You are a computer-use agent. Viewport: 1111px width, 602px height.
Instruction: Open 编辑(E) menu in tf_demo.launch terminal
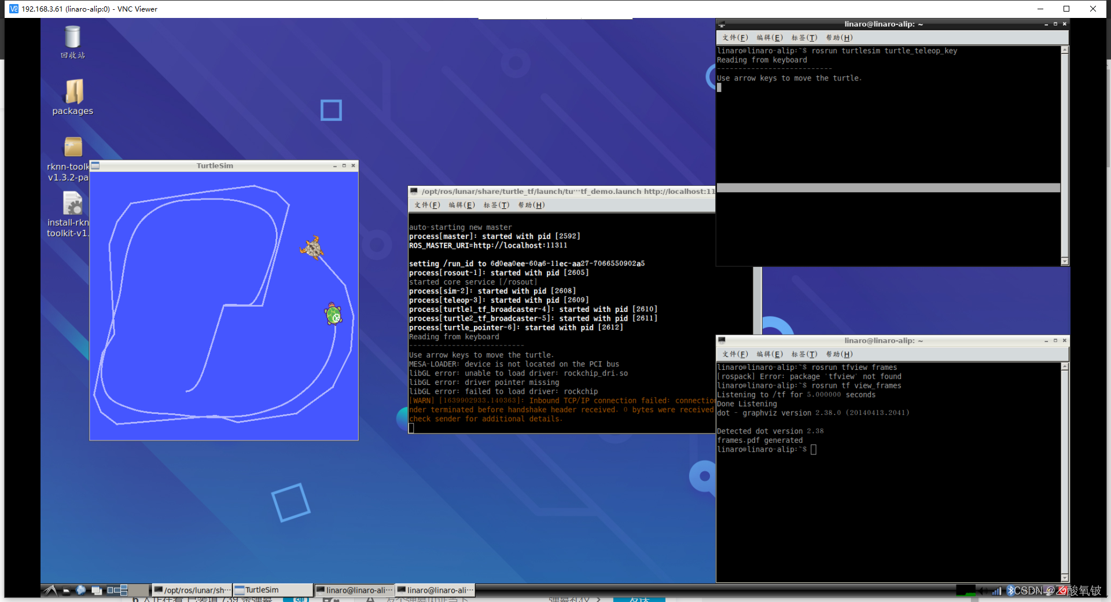point(462,205)
